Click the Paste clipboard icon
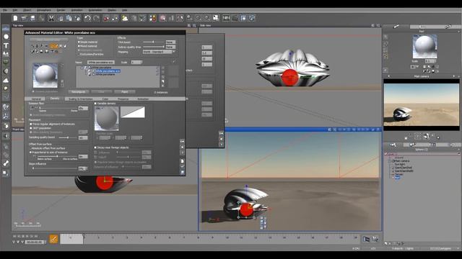Image resolution: width=462 pixels, height=259 pixels. pyautogui.click(x=69, y=18)
